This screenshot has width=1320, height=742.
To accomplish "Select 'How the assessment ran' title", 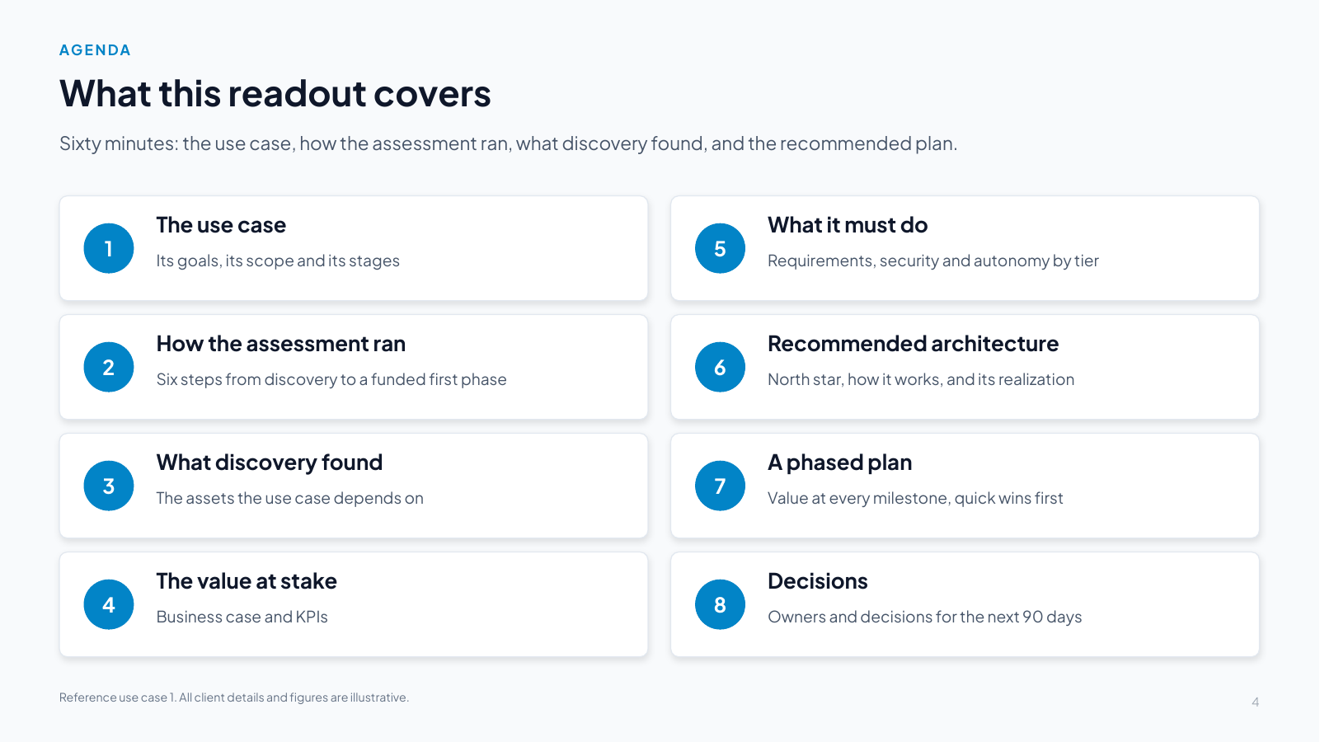I will [281, 344].
